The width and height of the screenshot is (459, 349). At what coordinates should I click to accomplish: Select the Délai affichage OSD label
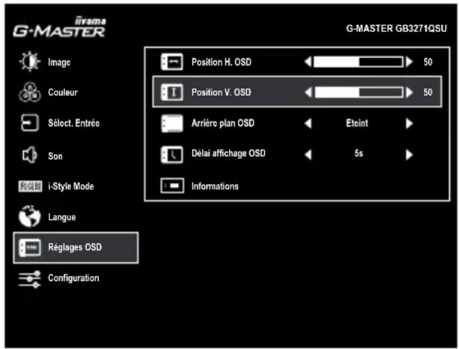pyautogui.click(x=228, y=153)
